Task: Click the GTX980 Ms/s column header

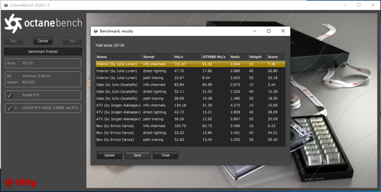Action: [216, 57]
